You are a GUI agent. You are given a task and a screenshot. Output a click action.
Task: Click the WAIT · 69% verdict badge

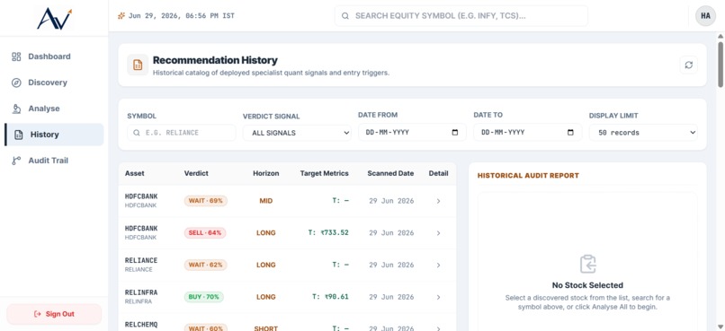206,201
